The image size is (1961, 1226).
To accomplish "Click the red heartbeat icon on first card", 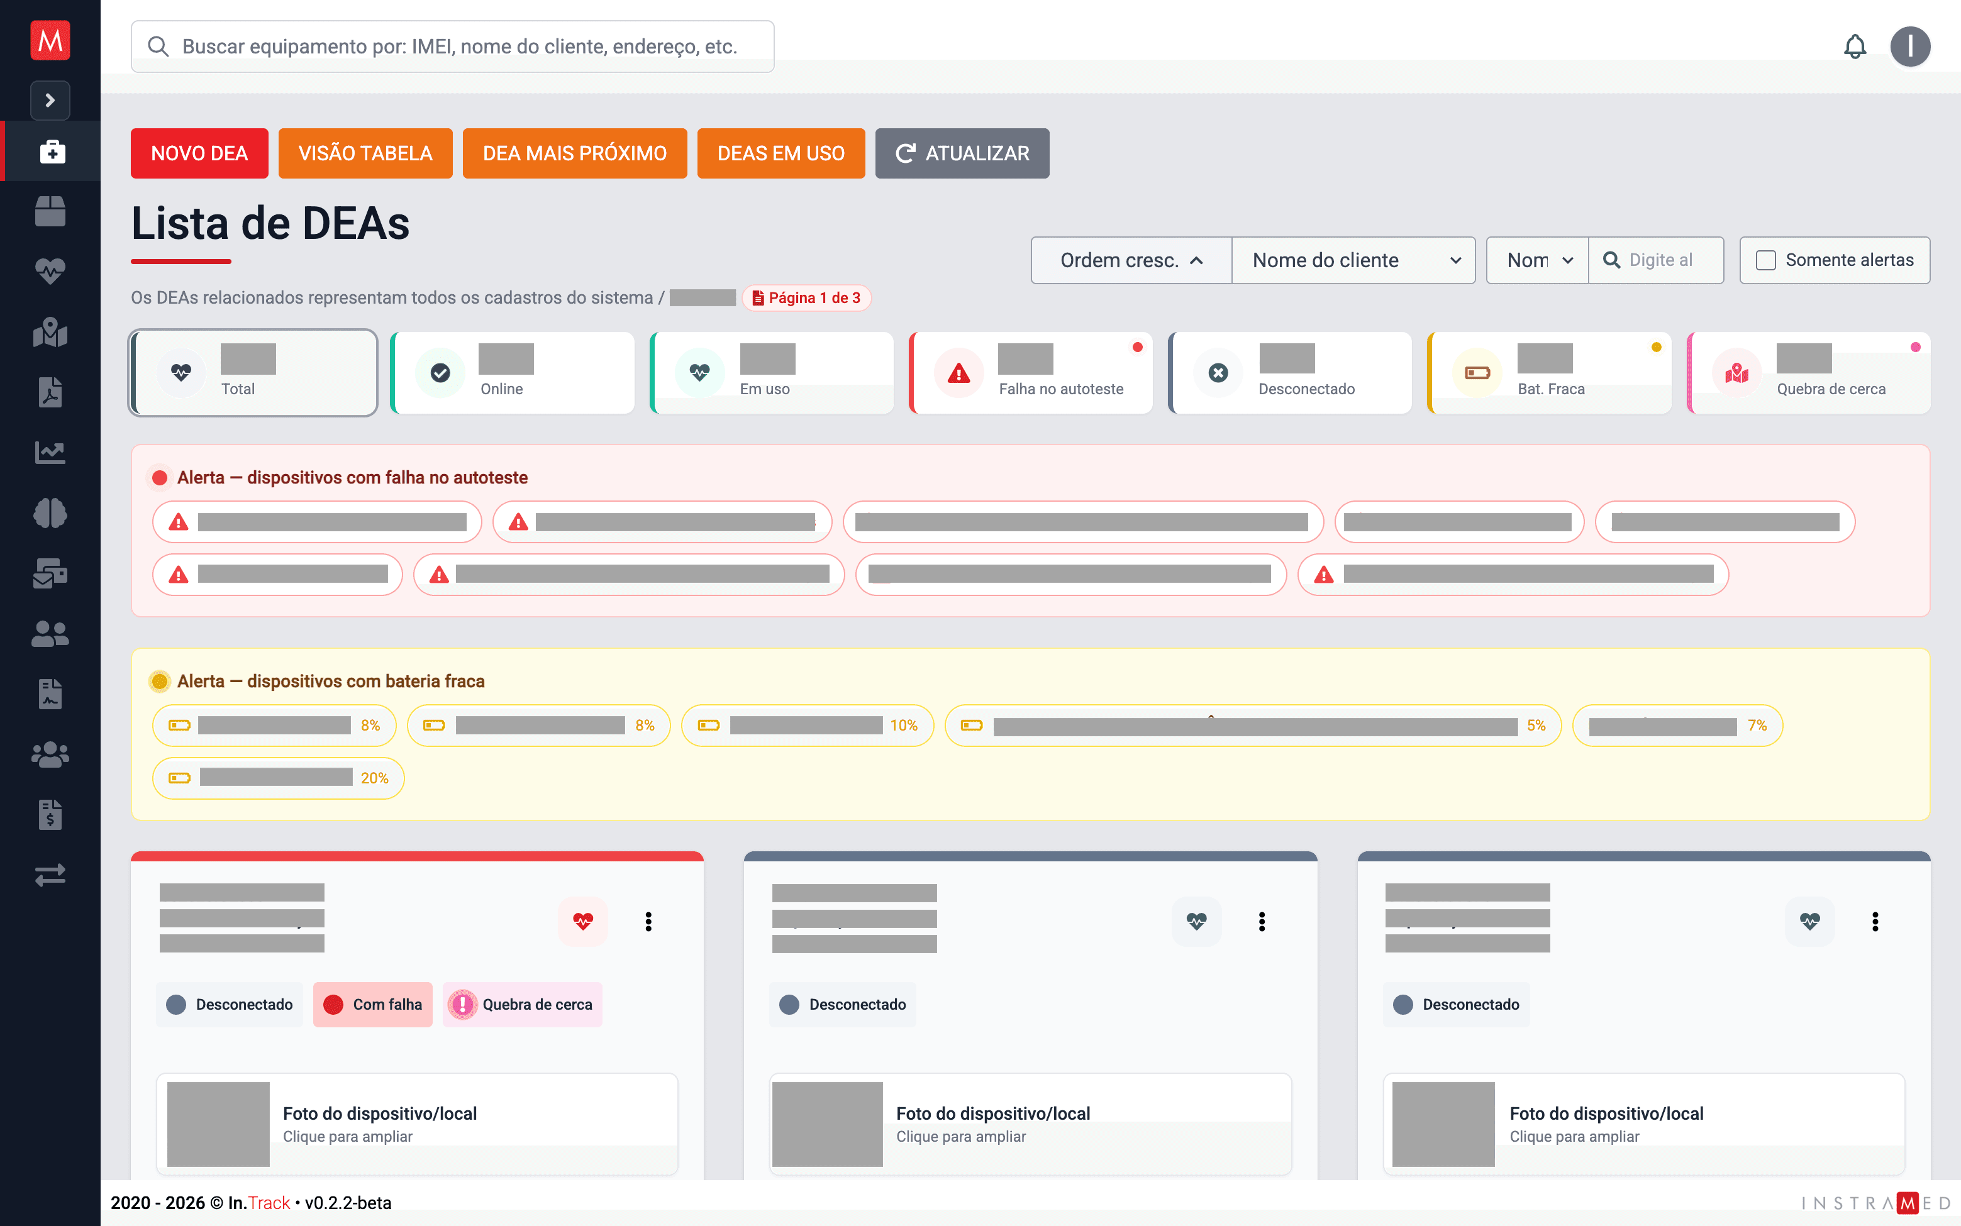I will 583,921.
